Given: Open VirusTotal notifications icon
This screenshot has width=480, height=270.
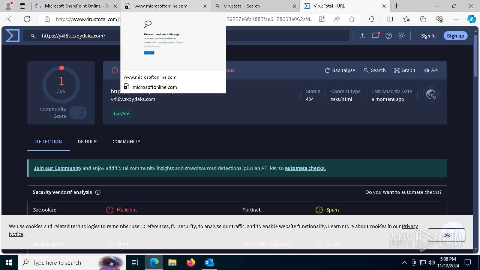Looking at the screenshot, I should tap(375, 36).
